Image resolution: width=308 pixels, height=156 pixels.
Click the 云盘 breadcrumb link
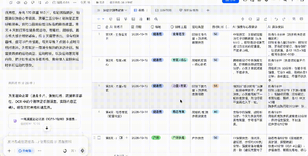pos(100,3)
